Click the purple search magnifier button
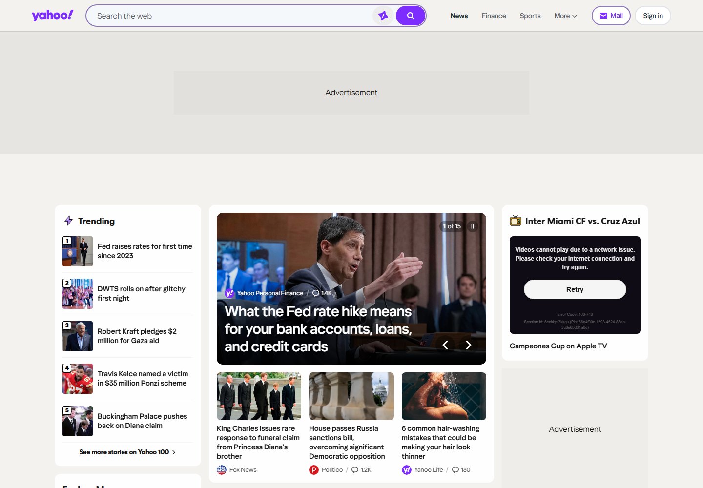This screenshot has width=703, height=488. (411, 16)
